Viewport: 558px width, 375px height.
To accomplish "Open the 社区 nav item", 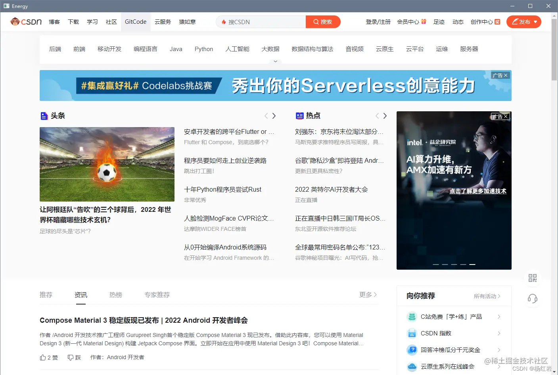I will coord(111,22).
